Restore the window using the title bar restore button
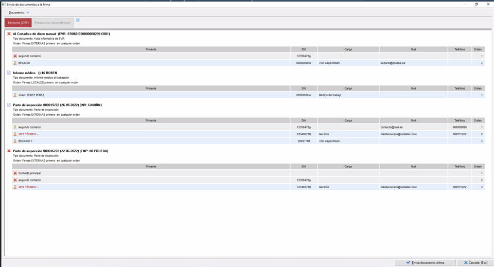Screen dimensions: 494x267 point(477,5)
